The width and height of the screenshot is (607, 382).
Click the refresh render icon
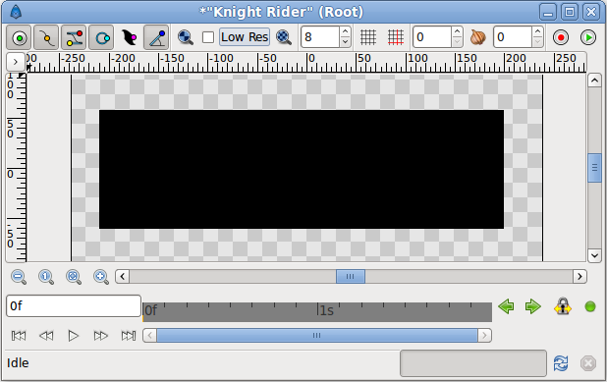pos(561,363)
